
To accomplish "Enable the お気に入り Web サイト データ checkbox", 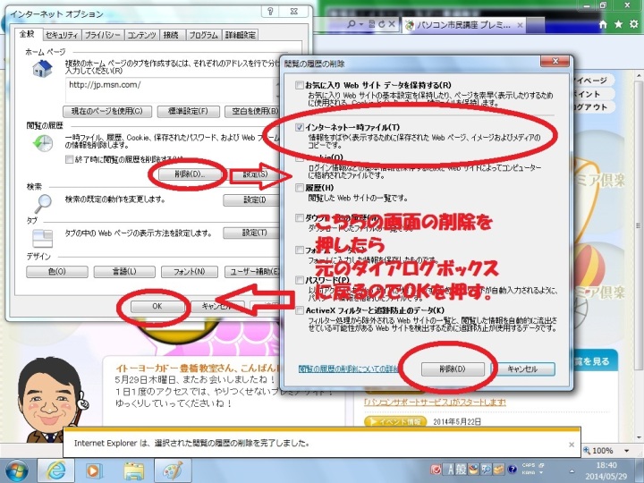I will point(301,86).
